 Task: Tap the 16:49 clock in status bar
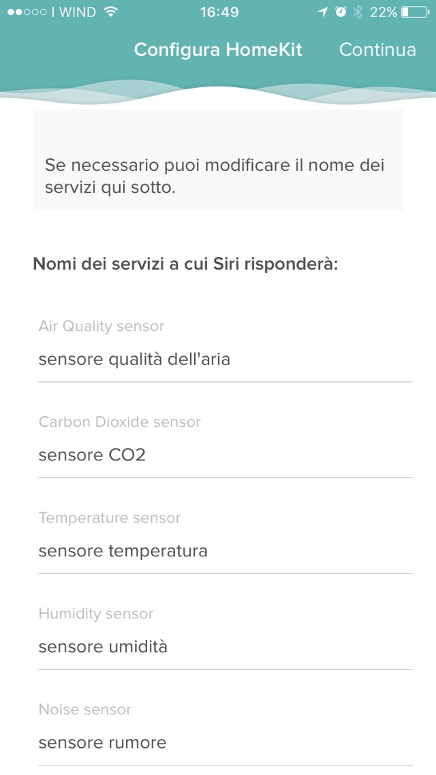tap(219, 12)
